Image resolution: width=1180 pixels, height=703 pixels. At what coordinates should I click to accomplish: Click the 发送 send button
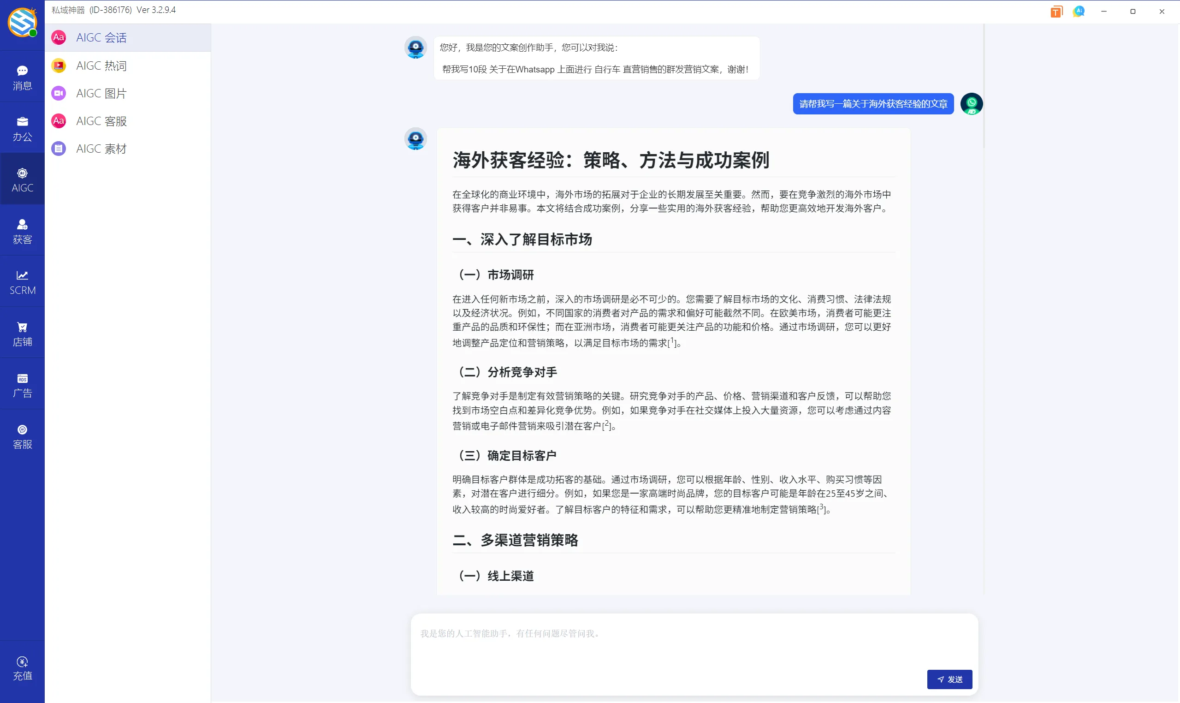point(949,679)
